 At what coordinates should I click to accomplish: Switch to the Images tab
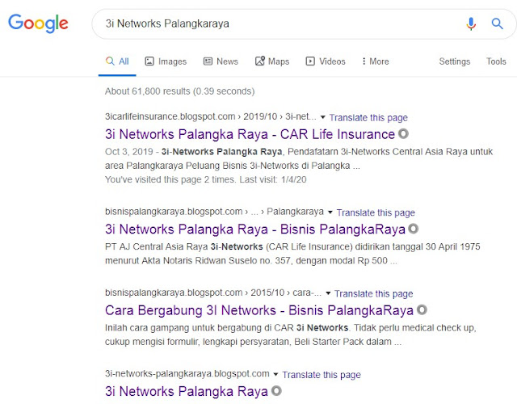[166, 61]
